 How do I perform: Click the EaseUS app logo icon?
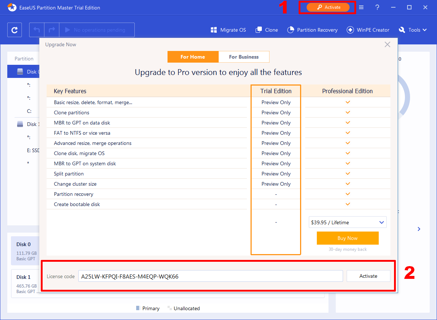[12, 7]
